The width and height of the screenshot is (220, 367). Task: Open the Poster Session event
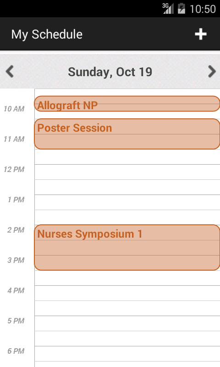click(127, 134)
